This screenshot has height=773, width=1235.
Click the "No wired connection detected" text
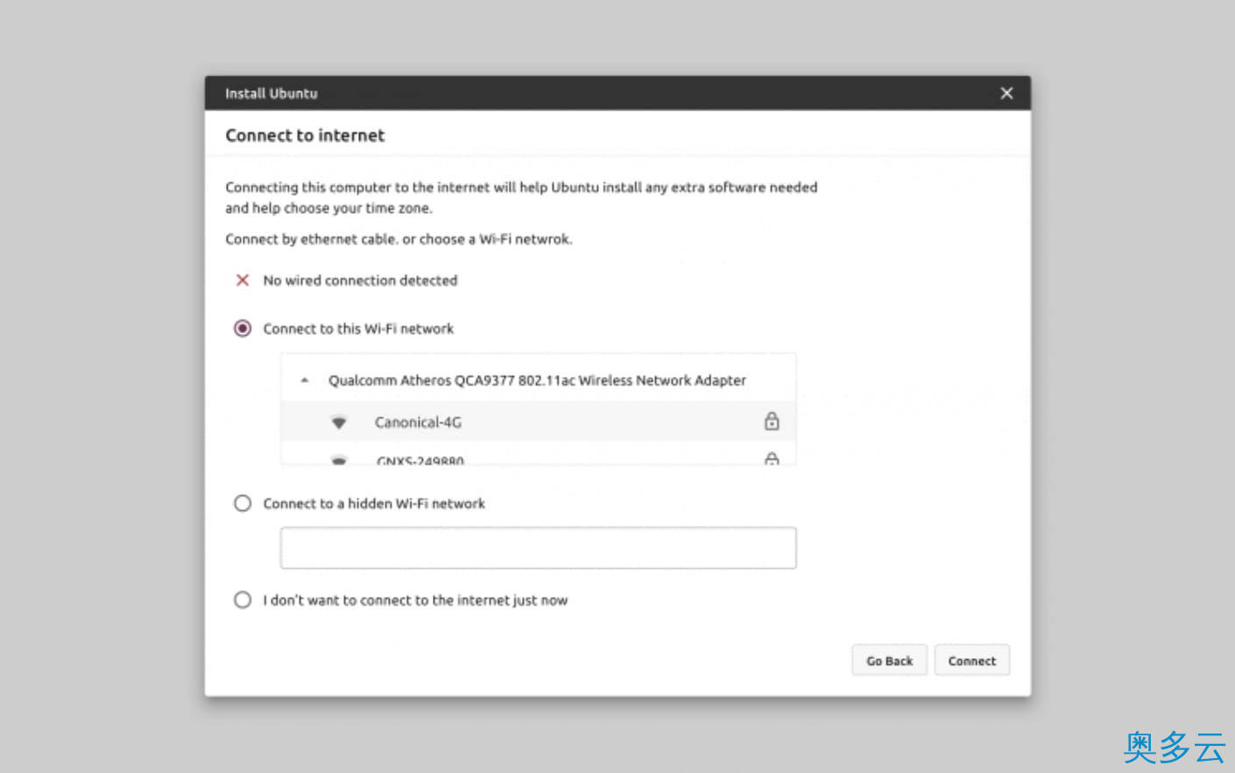360,280
